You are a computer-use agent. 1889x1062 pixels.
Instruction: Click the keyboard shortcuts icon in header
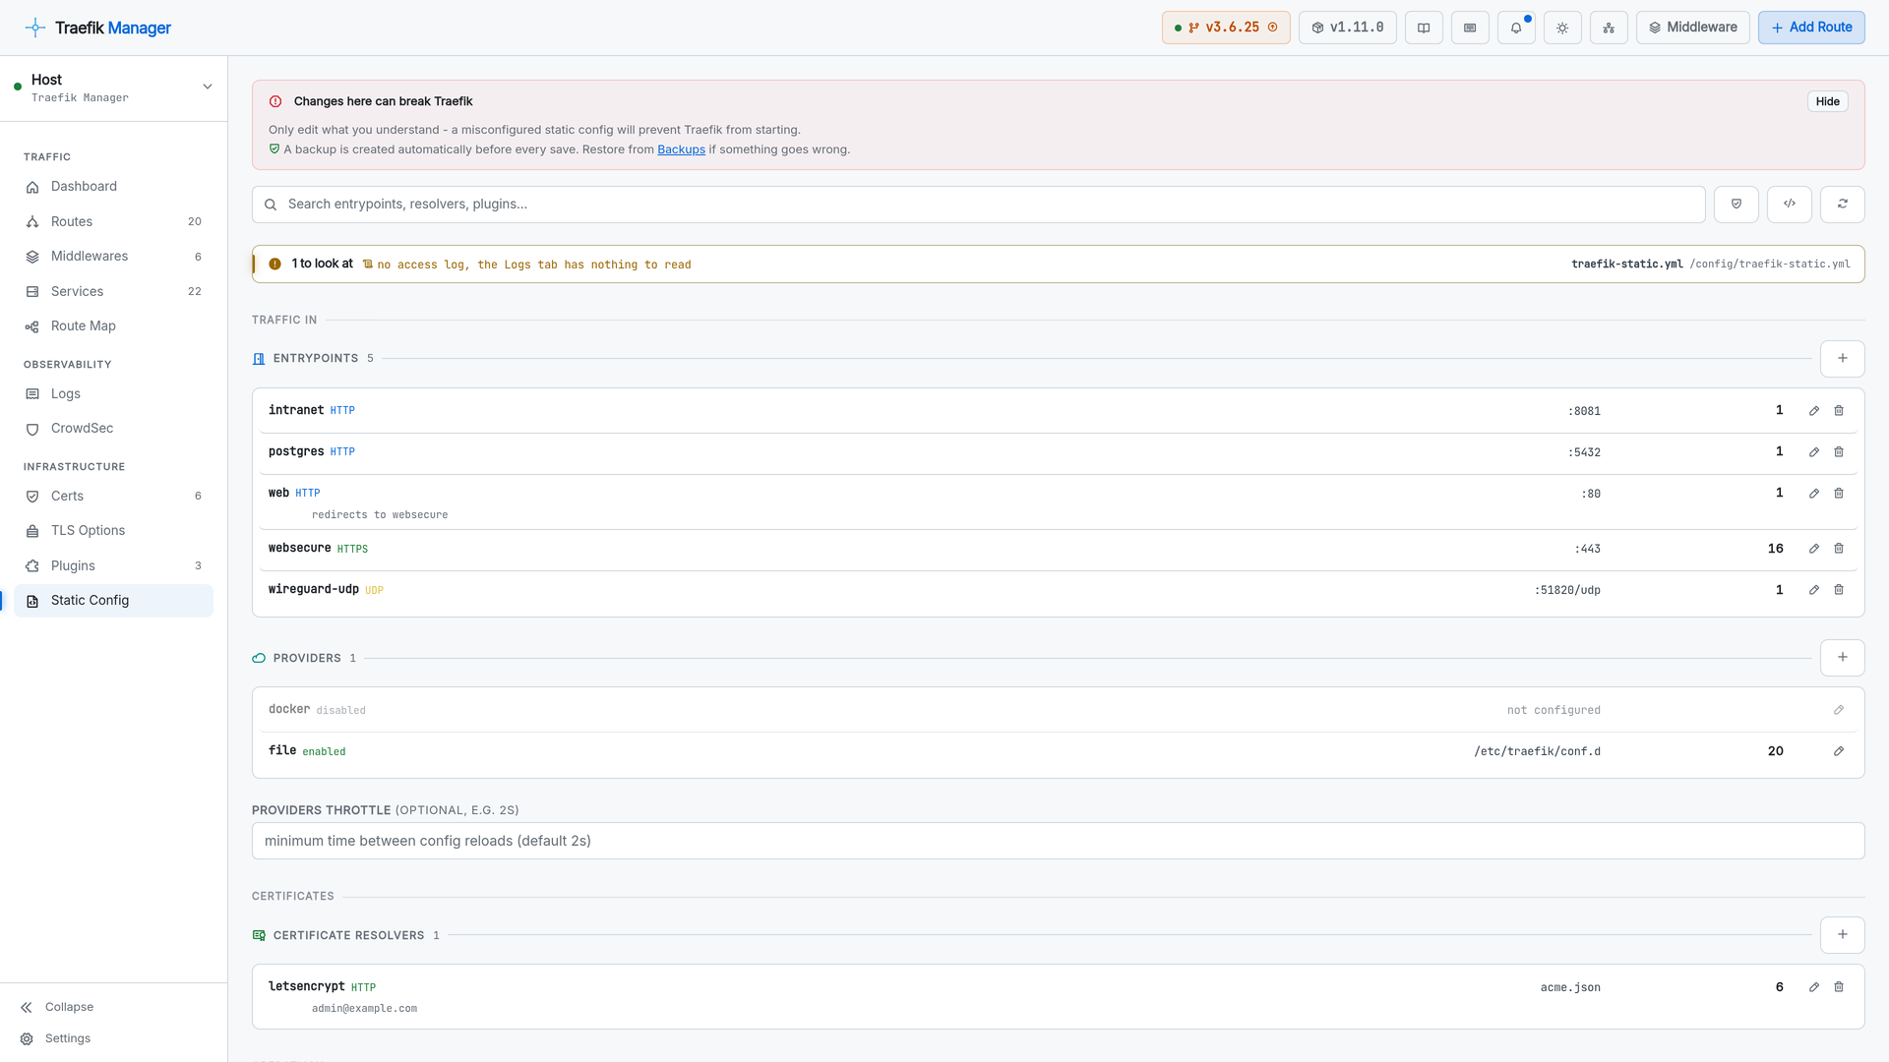point(1470,28)
